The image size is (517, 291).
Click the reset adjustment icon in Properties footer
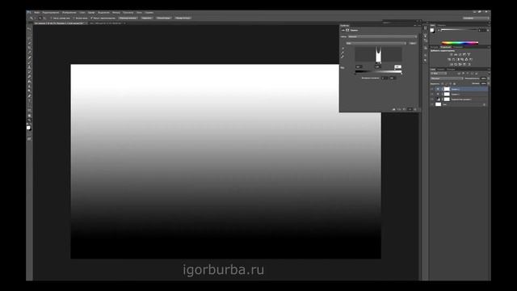point(404,109)
